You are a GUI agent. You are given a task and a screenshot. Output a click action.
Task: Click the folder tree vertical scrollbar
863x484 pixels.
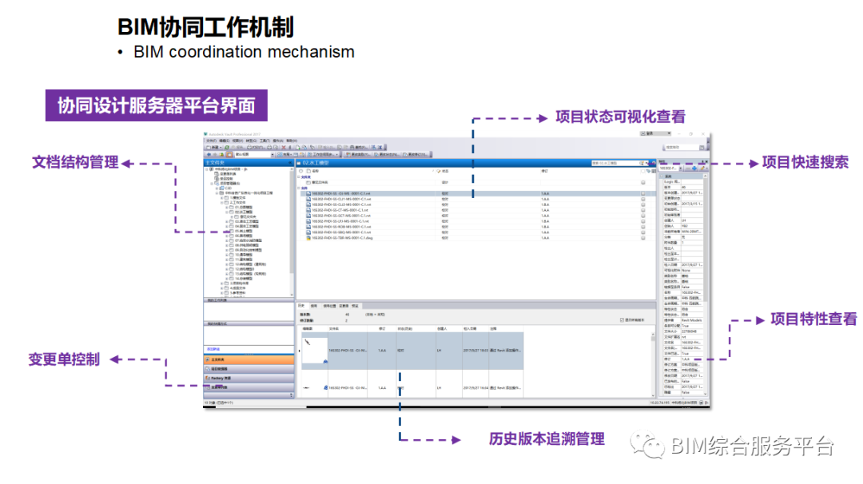click(x=292, y=231)
